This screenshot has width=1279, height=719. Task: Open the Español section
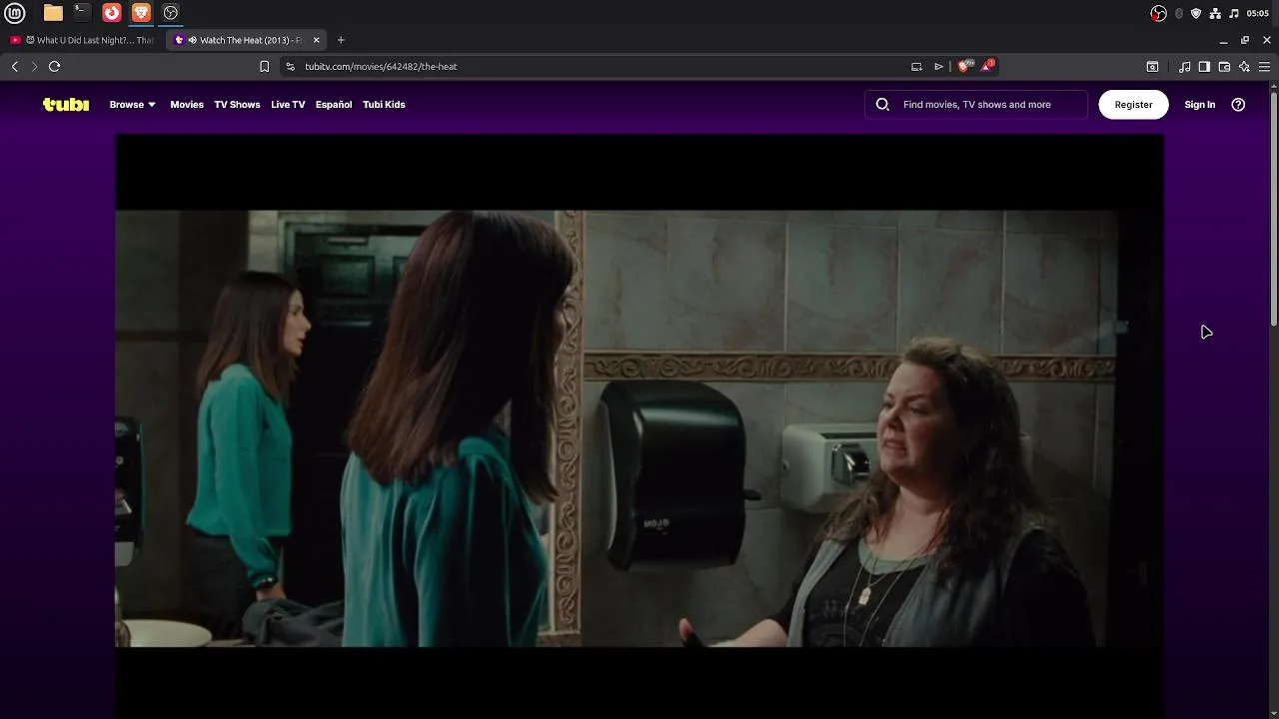pyautogui.click(x=334, y=104)
